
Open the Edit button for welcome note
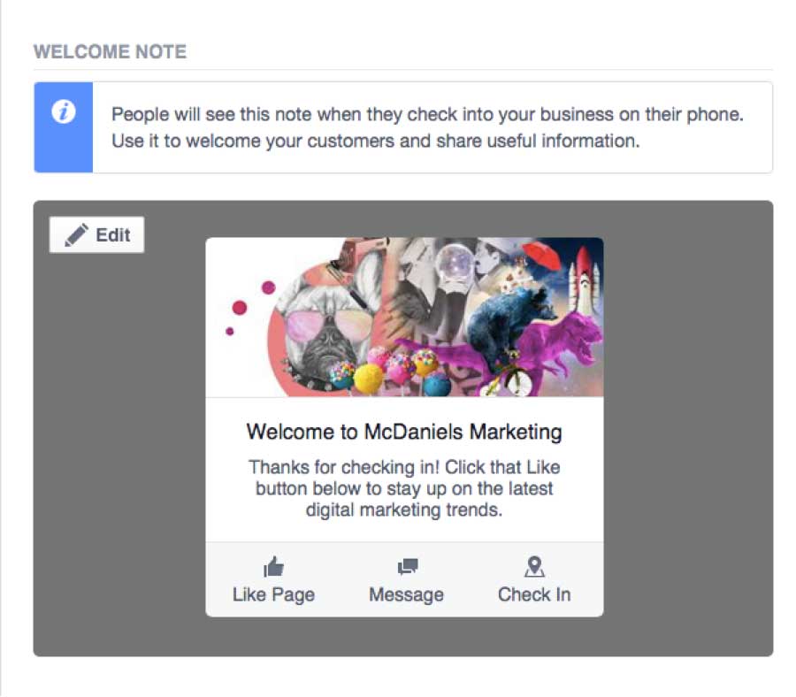96,235
